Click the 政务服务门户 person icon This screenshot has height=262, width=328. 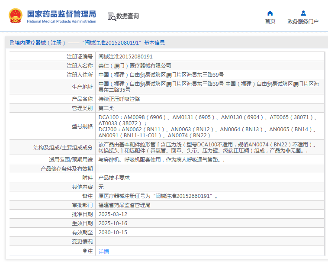point(303,13)
